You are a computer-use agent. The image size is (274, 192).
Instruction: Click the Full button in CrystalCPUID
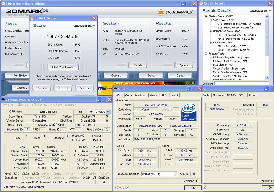[x=79, y=164]
